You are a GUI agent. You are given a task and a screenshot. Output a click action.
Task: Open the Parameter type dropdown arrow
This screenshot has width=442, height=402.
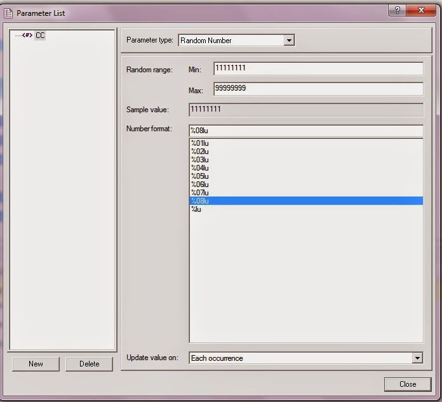click(x=289, y=40)
